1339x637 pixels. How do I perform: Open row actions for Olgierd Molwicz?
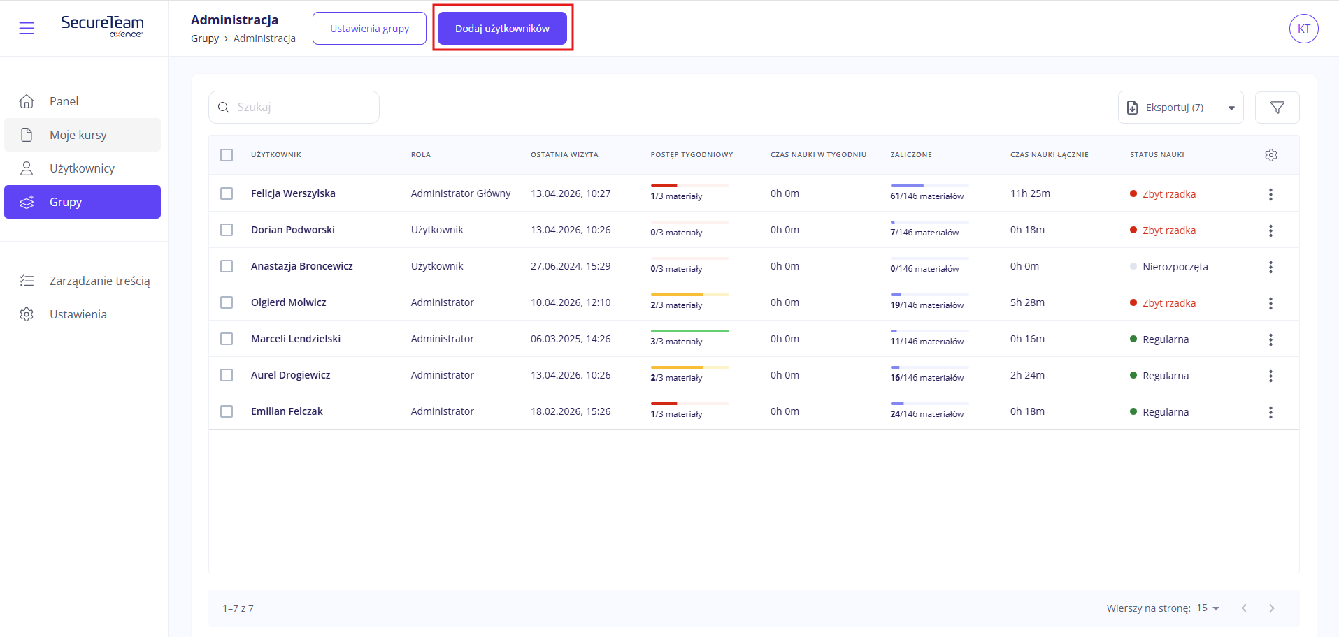[1270, 303]
